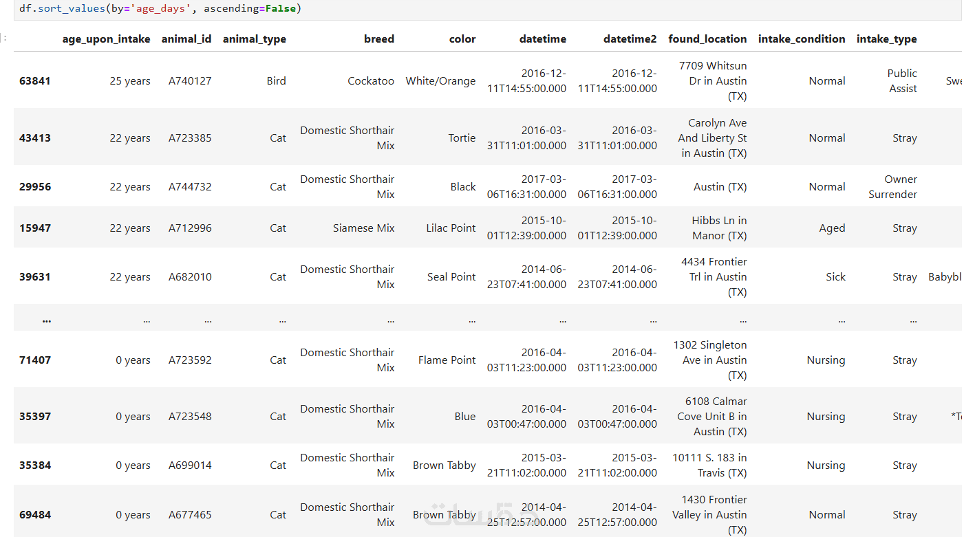Select the Flame Point color cell

click(x=447, y=360)
